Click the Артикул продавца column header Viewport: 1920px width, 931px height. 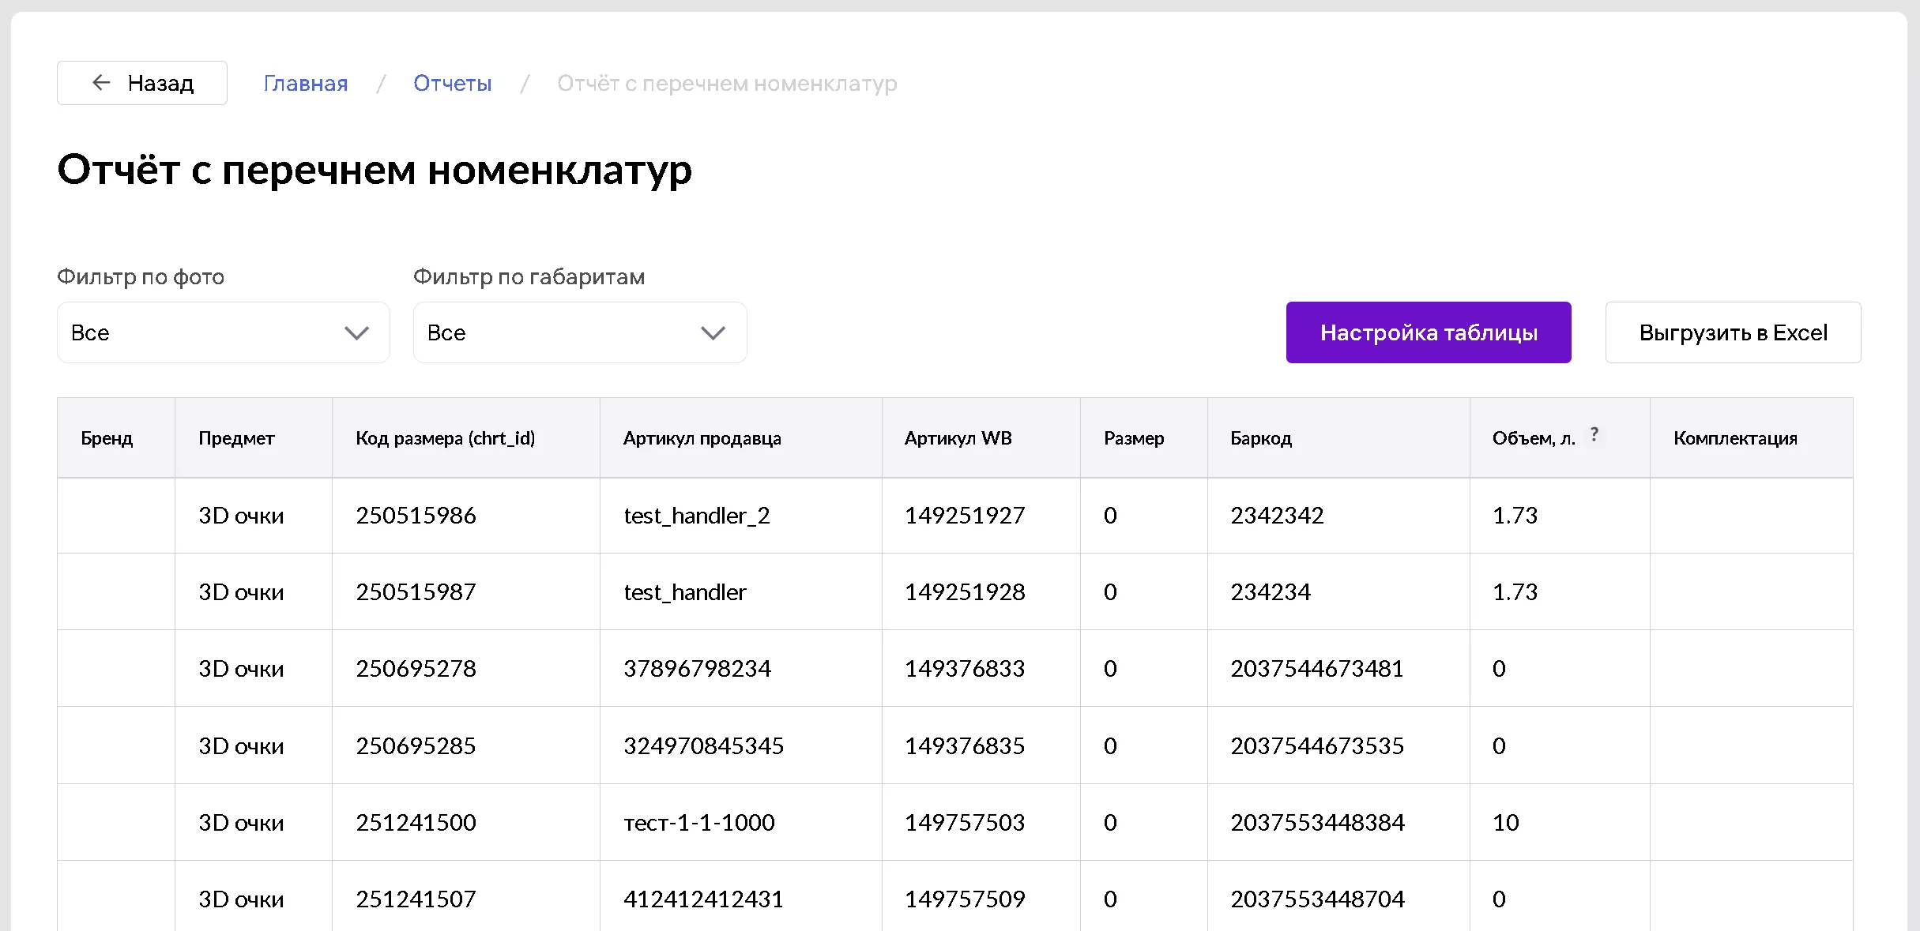click(702, 438)
